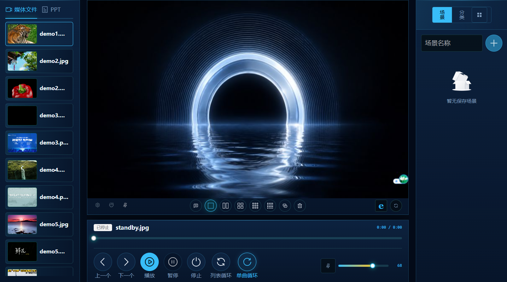Click the display output icon beside the gear

[x=111, y=205]
